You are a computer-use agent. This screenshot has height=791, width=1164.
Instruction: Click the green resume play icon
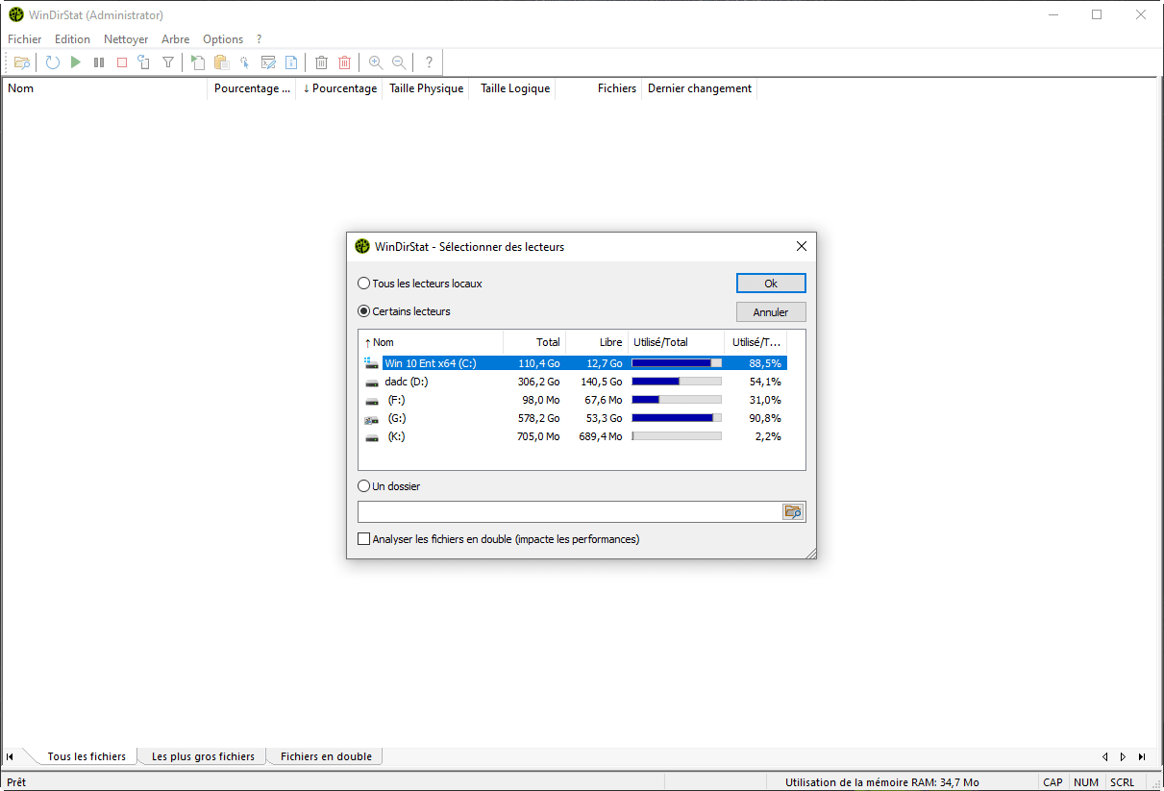pyautogui.click(x=76, y=62)
